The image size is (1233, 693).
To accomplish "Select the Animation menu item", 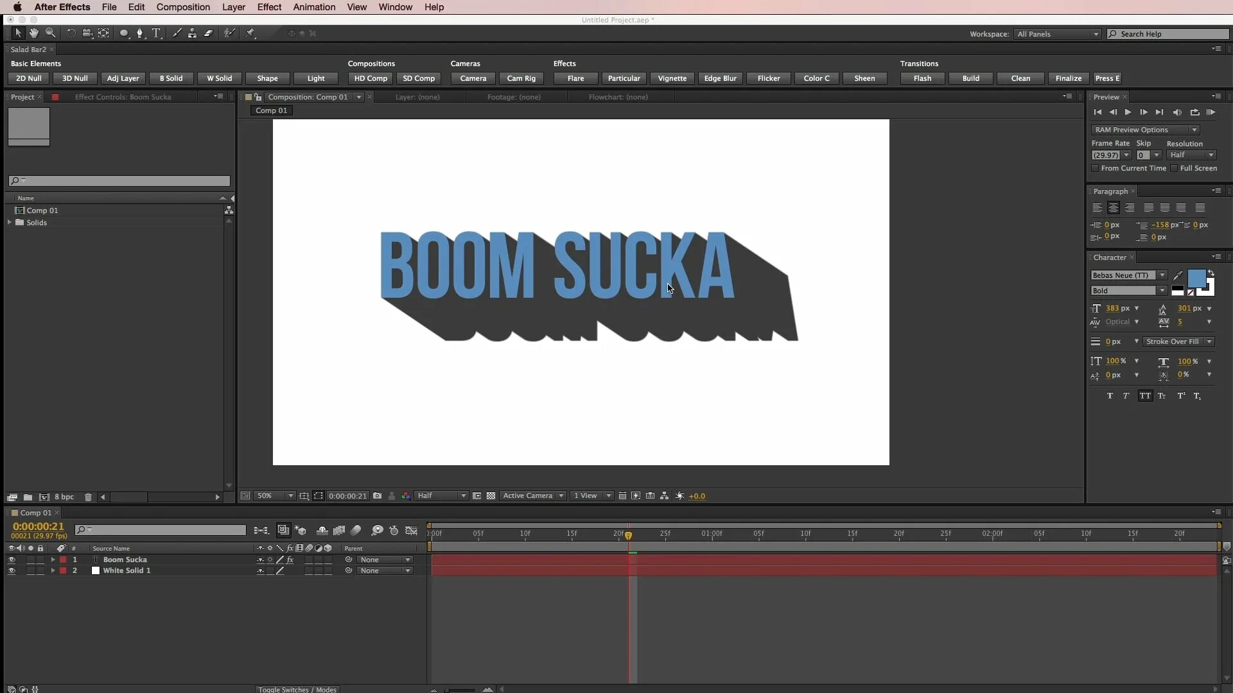I will point(314,7).
